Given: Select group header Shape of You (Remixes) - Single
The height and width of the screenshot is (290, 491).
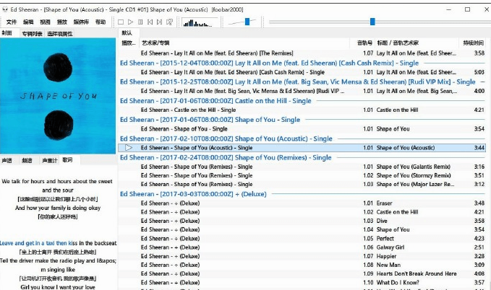Looking at the screenshot, I should tap(302, 157).
